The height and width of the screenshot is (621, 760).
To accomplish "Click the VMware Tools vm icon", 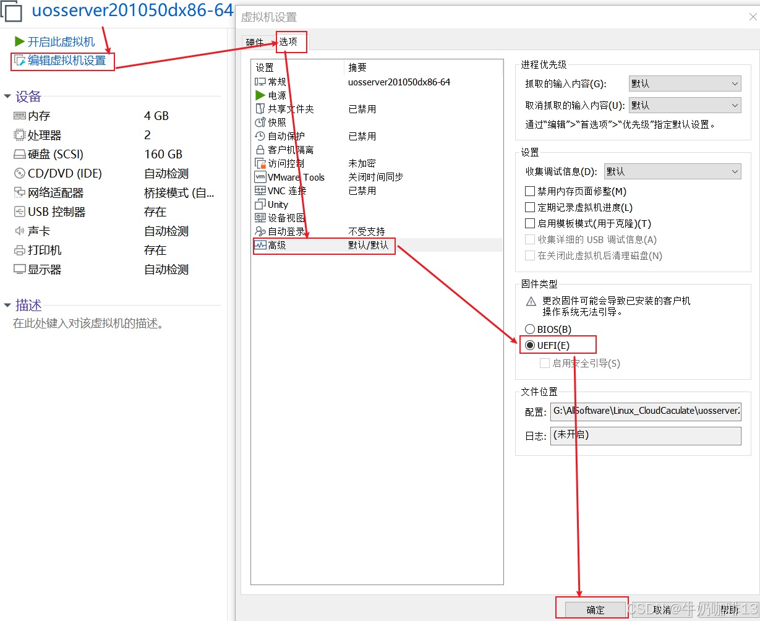I will pos(260,177).
